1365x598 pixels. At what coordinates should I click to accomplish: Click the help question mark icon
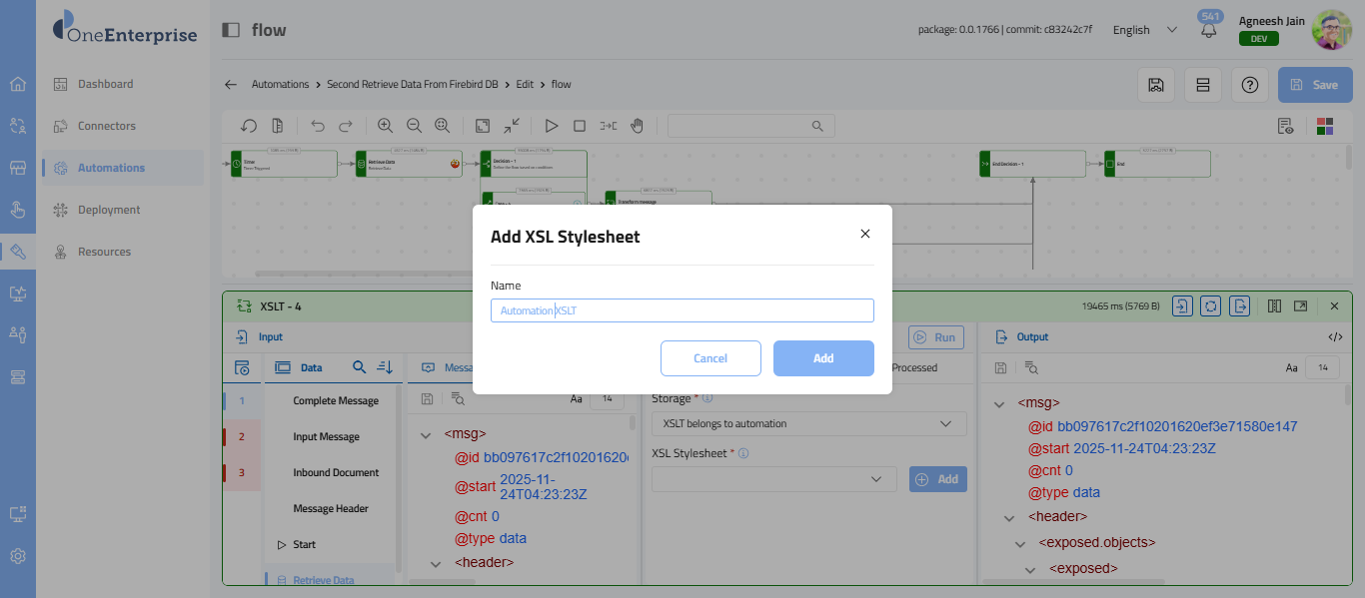coord(1249,85)
